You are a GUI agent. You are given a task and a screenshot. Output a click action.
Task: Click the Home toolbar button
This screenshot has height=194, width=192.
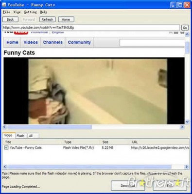(x=66, y=19)
